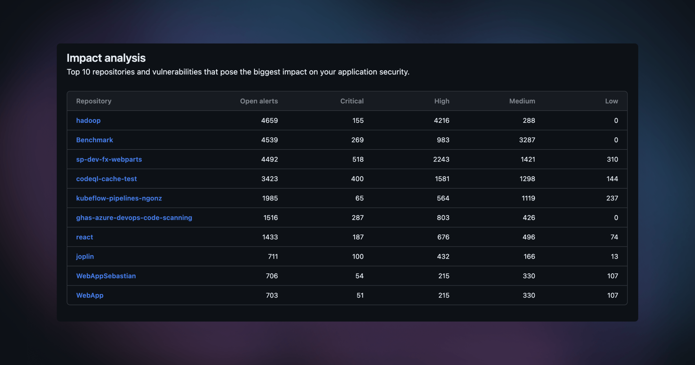Click the Medium column header
The image size is (695, 365).
pos(522,101)
